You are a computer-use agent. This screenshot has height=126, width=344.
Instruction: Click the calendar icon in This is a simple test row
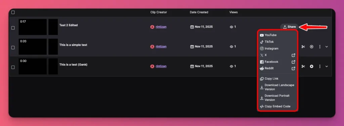[192, 47]
